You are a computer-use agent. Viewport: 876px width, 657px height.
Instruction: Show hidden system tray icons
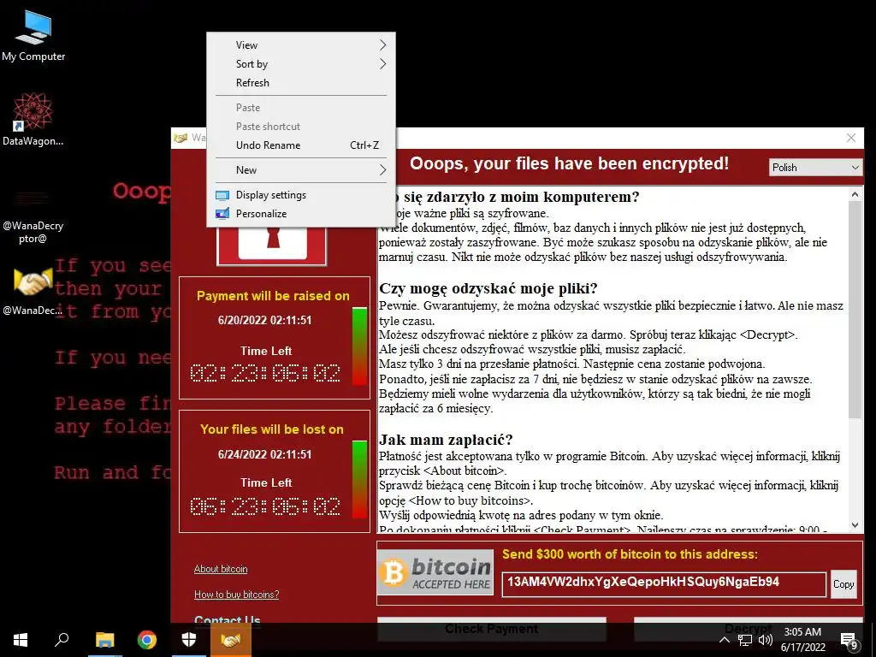pos(724,640)
